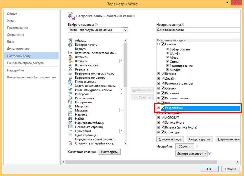The height and width of the screenshot is (176, 244).
Task: Click the info icon beside Настроить ленту
Action: [x=182, y=25]
